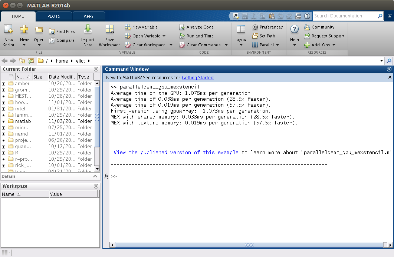This screenshot has width=394, height=257.
Task: Click Request Support
Action: pos(324,36)
